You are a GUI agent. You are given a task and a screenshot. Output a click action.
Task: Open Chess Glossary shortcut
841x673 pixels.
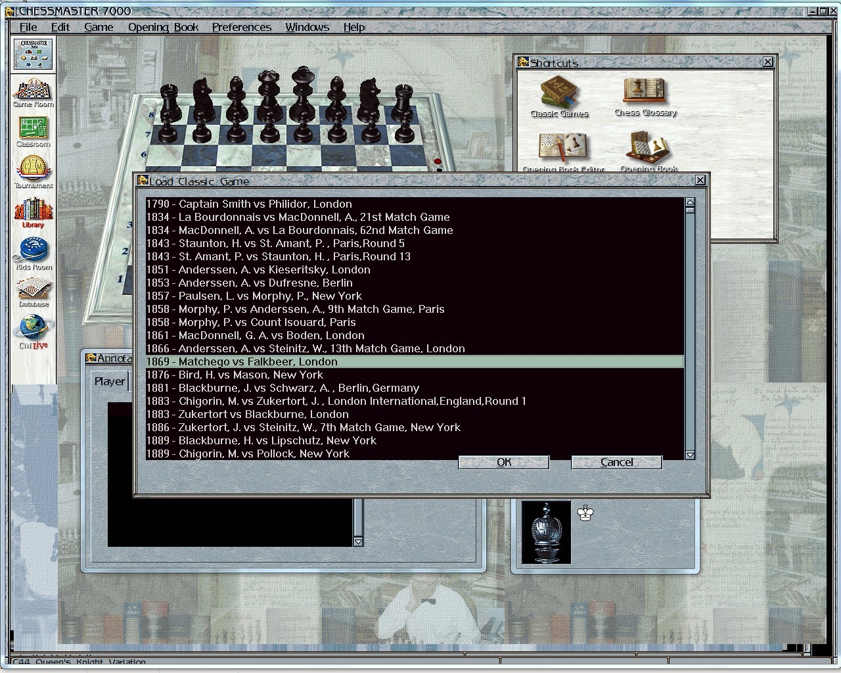click(645, 97)
